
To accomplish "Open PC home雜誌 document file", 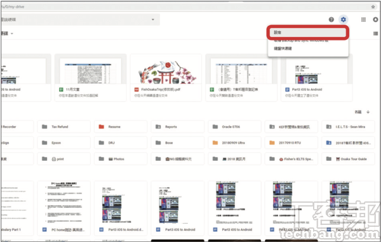I will 63,208.
